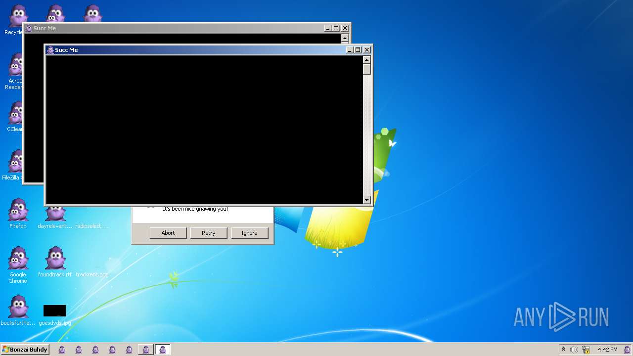The width and height of the screenshot is (633, 356).
Task: Click the front Succ Me title text
Action: click(66, 50)
